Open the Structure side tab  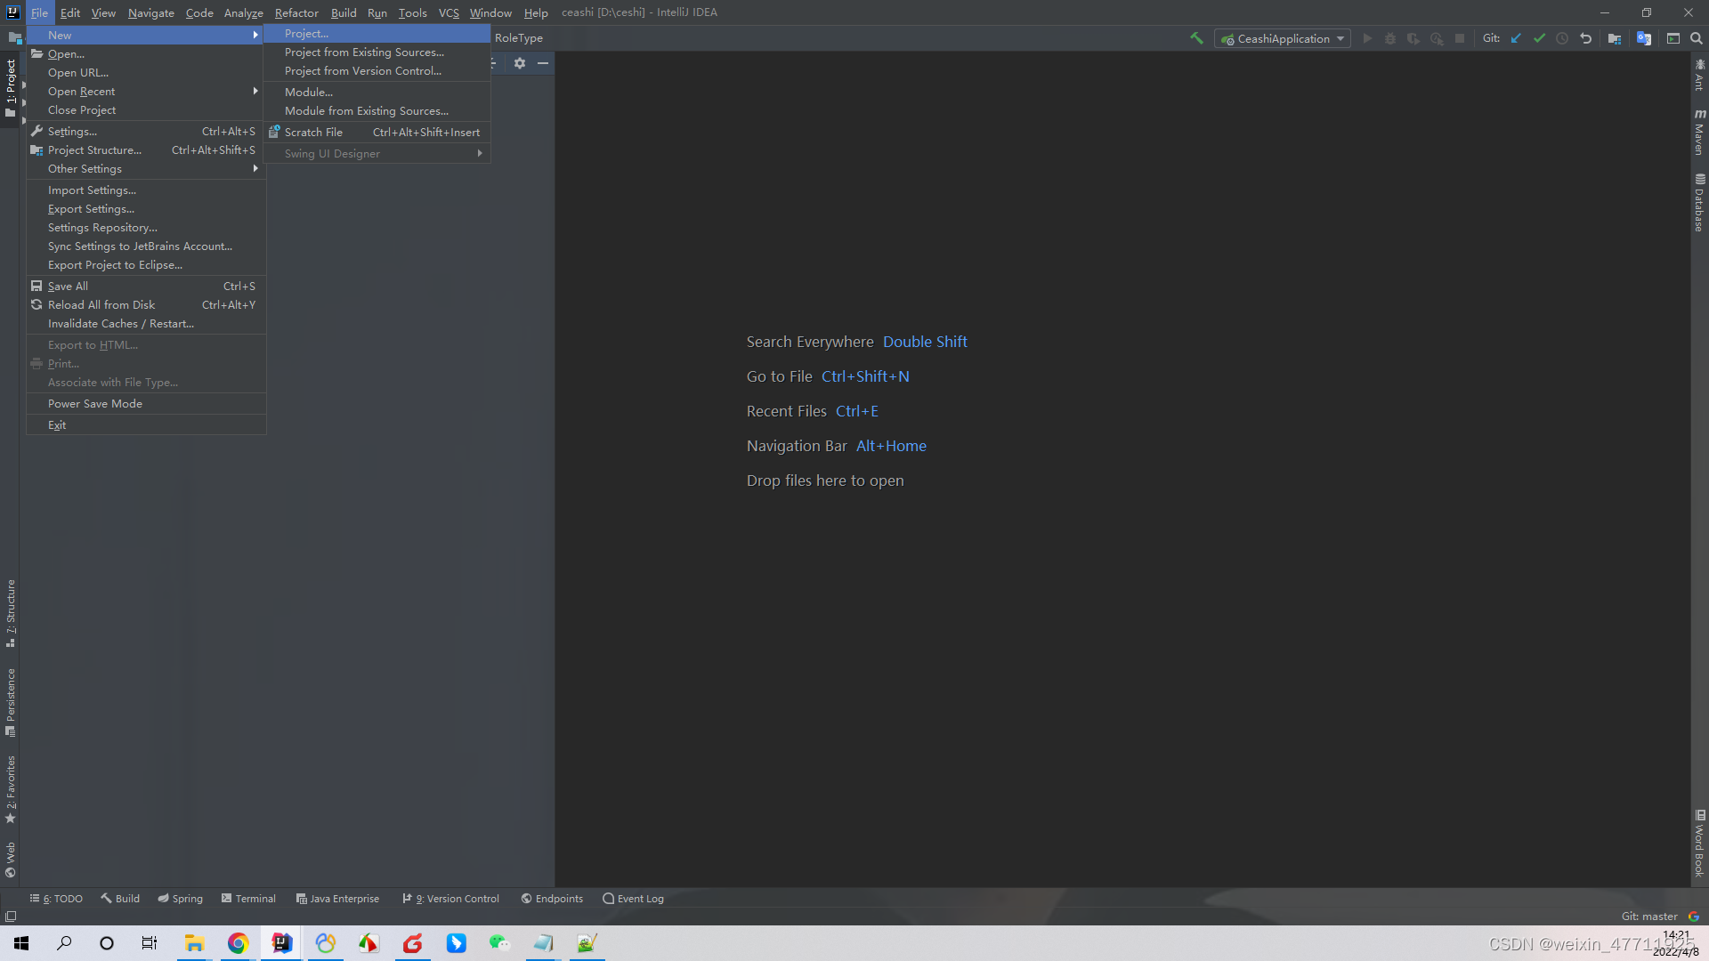click(11, 613)
